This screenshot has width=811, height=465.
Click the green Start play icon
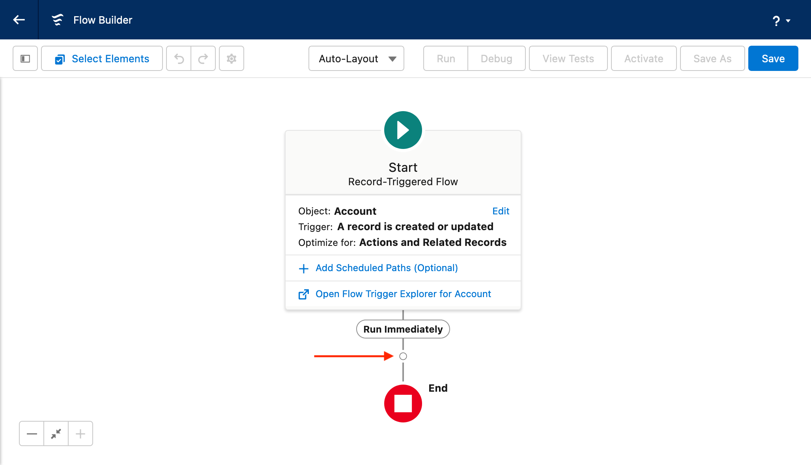(403, 130)
